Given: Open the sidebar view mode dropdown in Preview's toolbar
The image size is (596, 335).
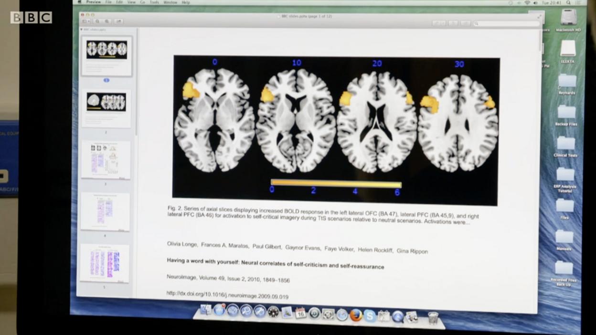Looking at the screenshot, I should pos(87,21).
